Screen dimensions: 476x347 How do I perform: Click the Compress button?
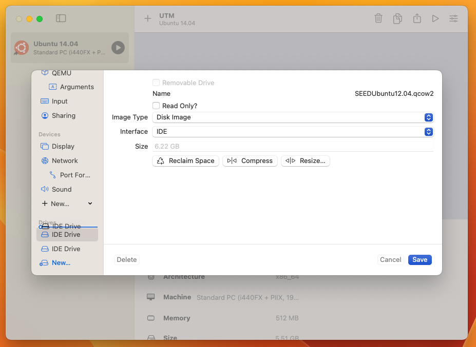[x=250, y=161]
